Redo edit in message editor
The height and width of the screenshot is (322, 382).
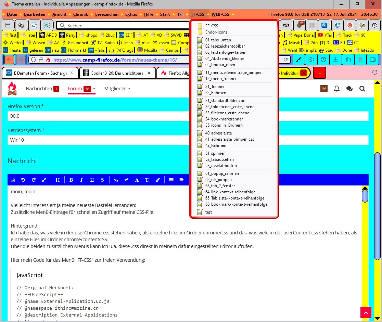point(34,180)
